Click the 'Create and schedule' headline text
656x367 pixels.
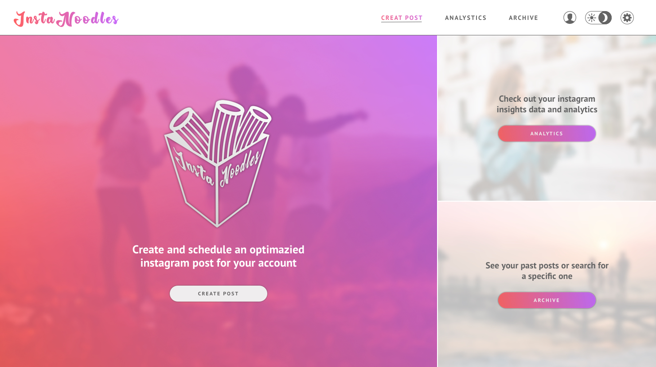pyautogui.click(x=219, y=256)
